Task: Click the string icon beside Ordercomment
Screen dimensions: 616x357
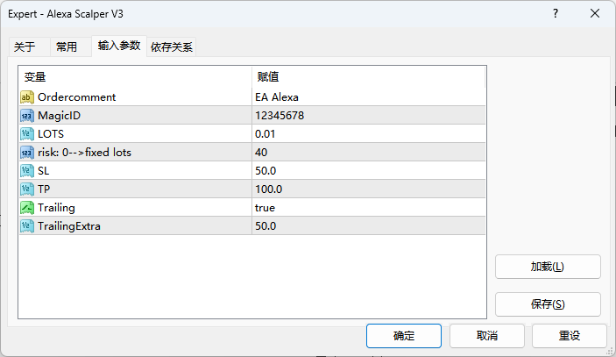Action: [x=27, y=97]
